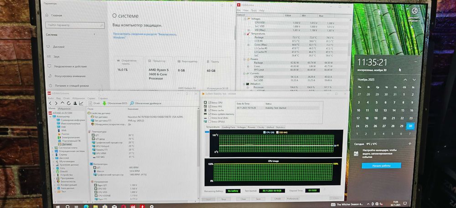
Task: Click AIDA64 Up level arrow icon
Action: click(x=62, y=103)
